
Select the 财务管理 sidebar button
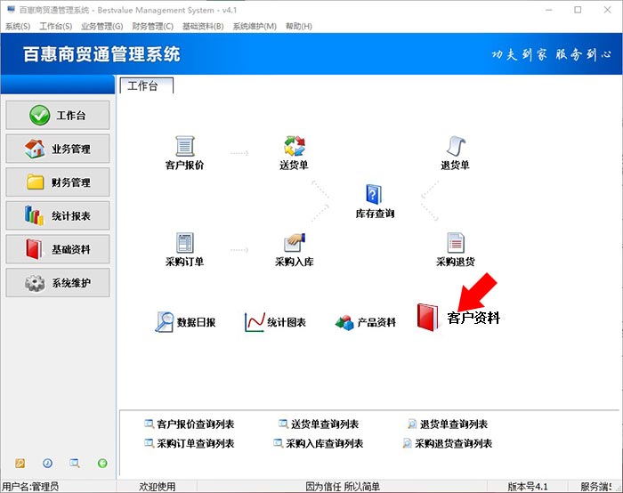pyautogui.click(x=58, y=182)
